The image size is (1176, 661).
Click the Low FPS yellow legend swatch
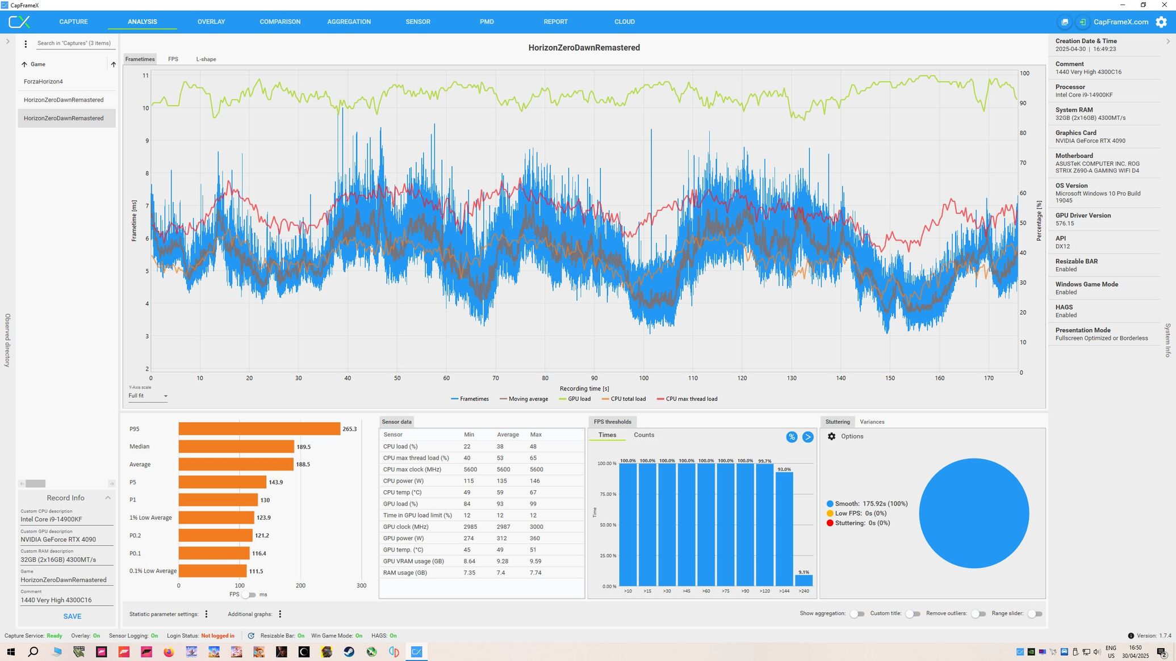tap(830, 513)
